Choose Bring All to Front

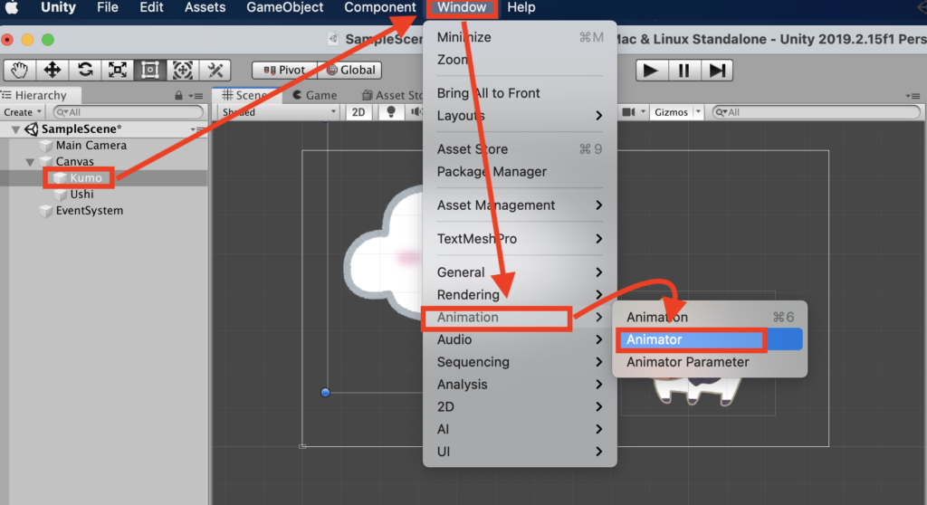click(x=520, y=93)
